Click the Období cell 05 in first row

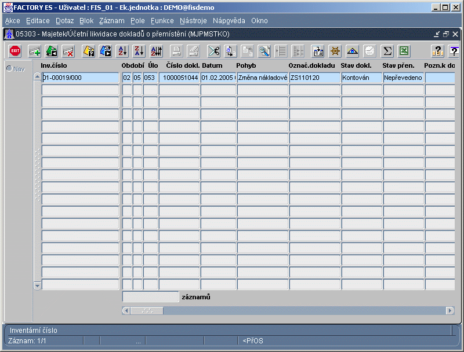tap(137, 78)
